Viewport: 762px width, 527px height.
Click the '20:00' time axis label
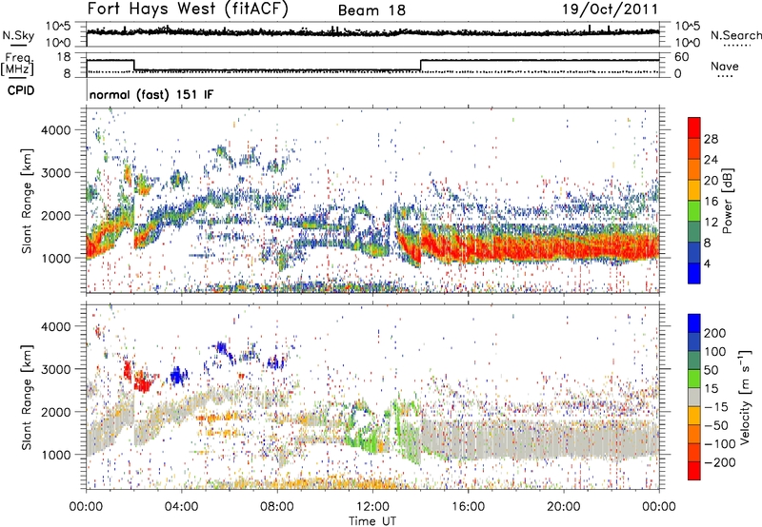(563, 507)
